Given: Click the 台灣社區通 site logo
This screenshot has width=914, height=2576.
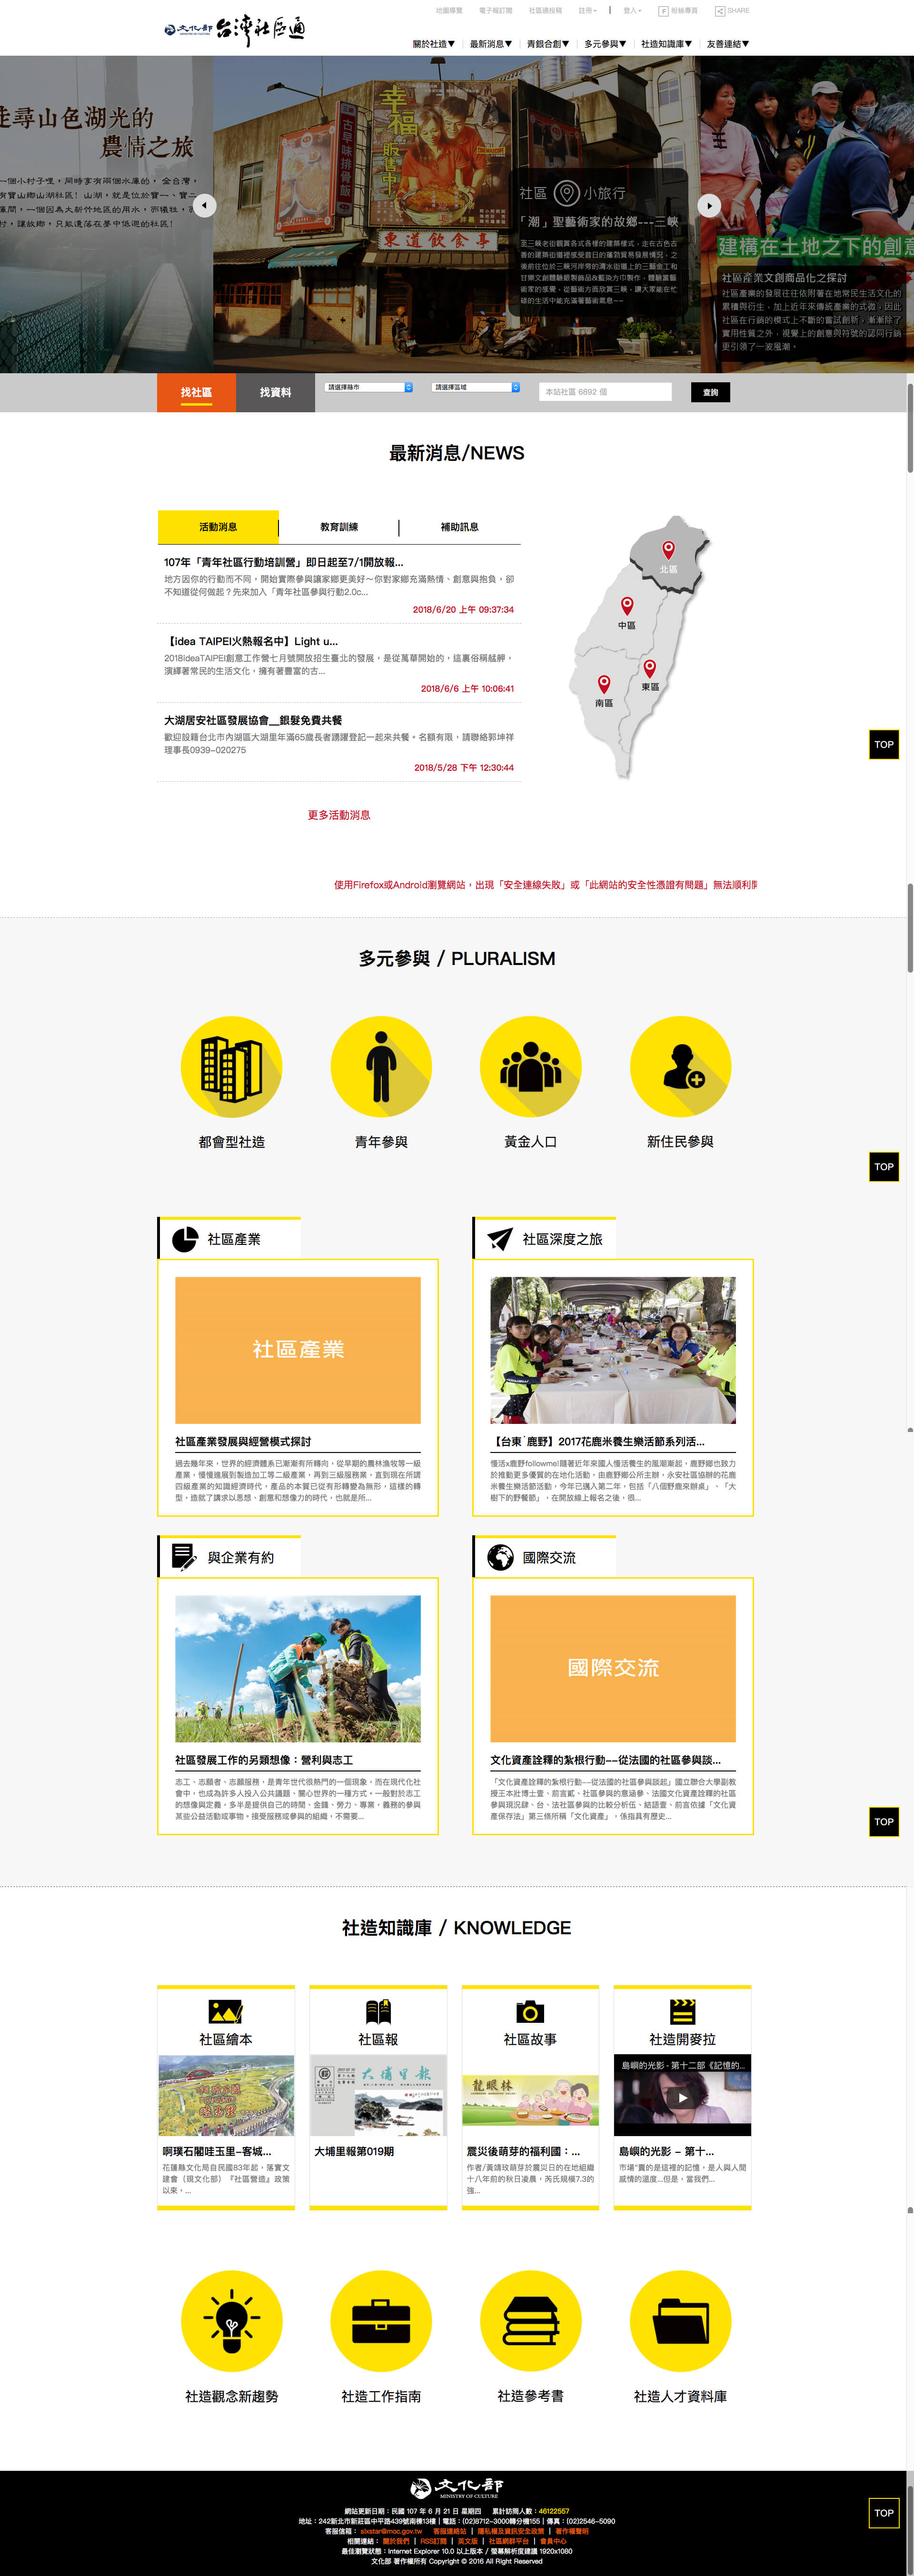Looking at the screenshot, I should tap(235, 29).
